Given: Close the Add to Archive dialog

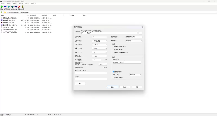Looking at the screenshot, I should point(142,27).
